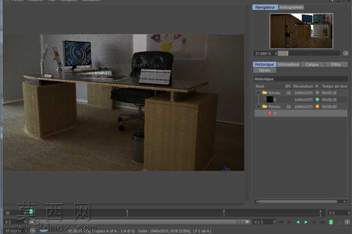Click the green status dot of finished render
The width and height of the screenshot is (352, 234).
point(317,99)
